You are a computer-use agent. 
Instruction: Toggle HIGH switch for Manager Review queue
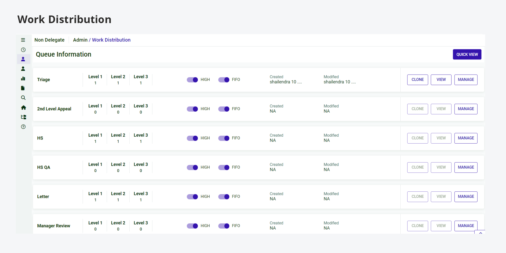(192, 226)
